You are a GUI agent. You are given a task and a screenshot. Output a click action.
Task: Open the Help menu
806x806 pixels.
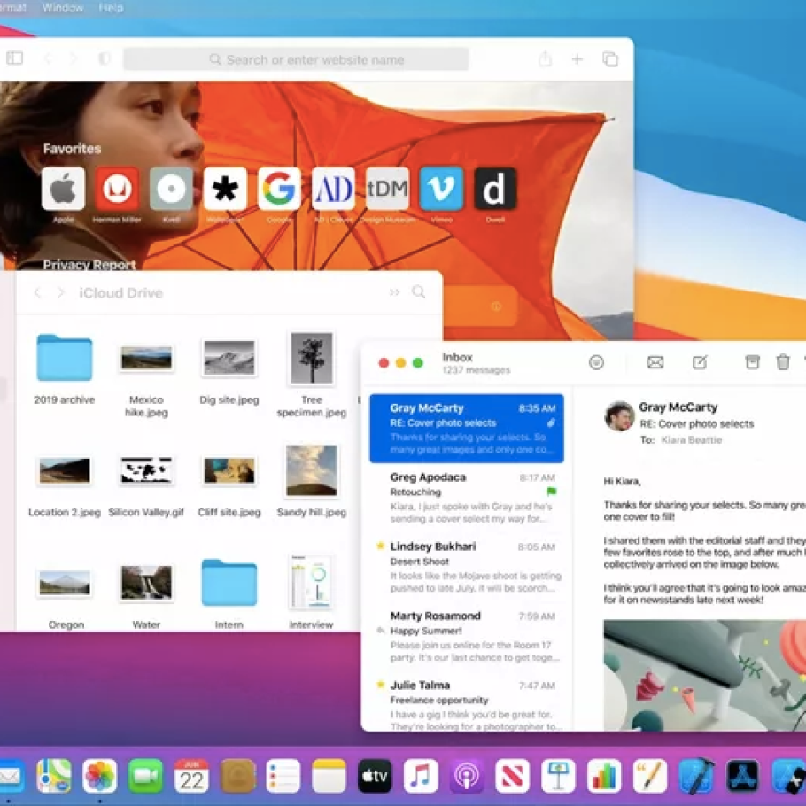point(112,7)
